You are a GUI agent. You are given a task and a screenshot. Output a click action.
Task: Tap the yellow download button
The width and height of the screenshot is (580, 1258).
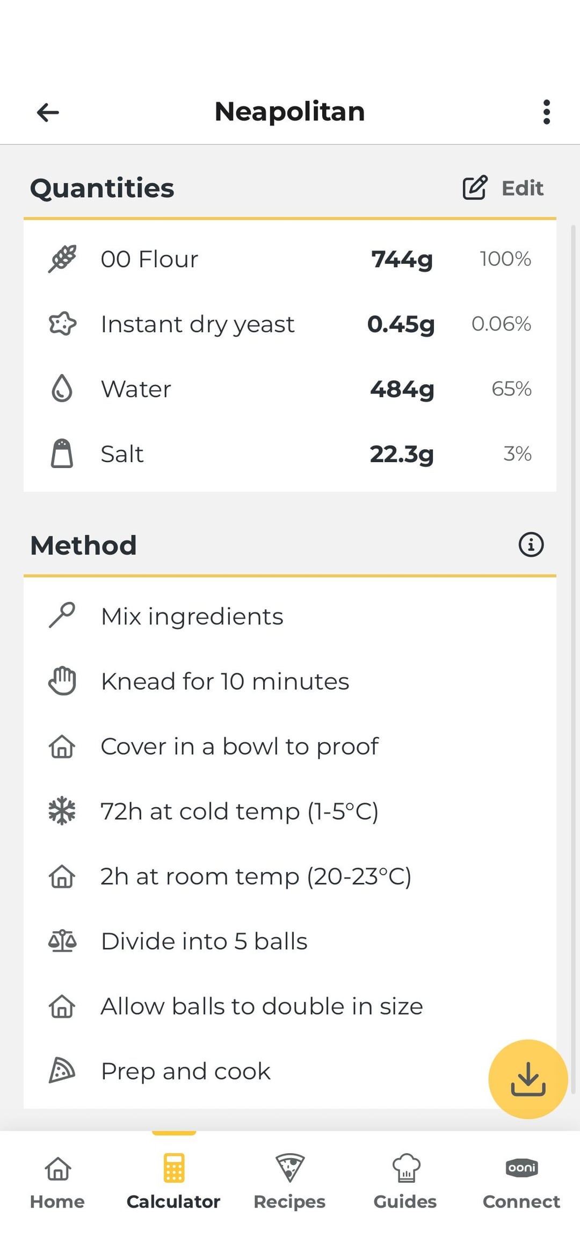pos(528,1079)
